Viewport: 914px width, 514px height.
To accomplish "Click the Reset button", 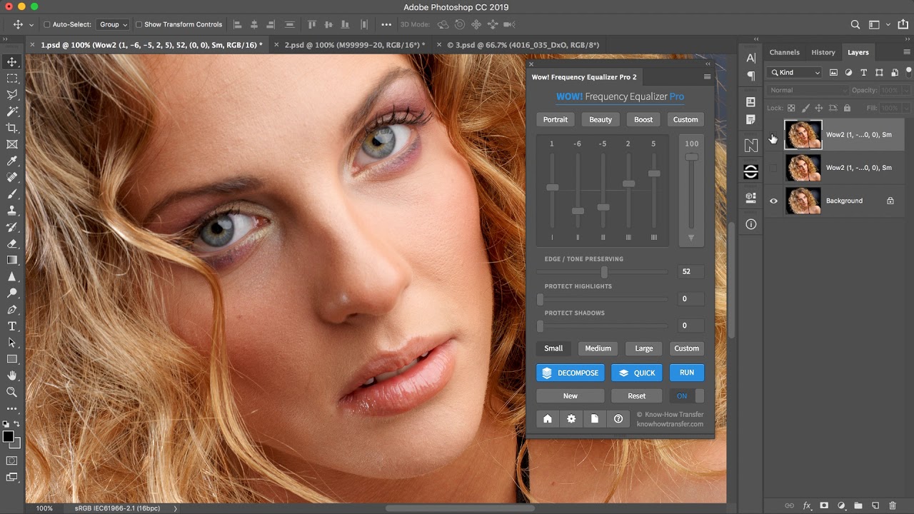I will 637,395.
